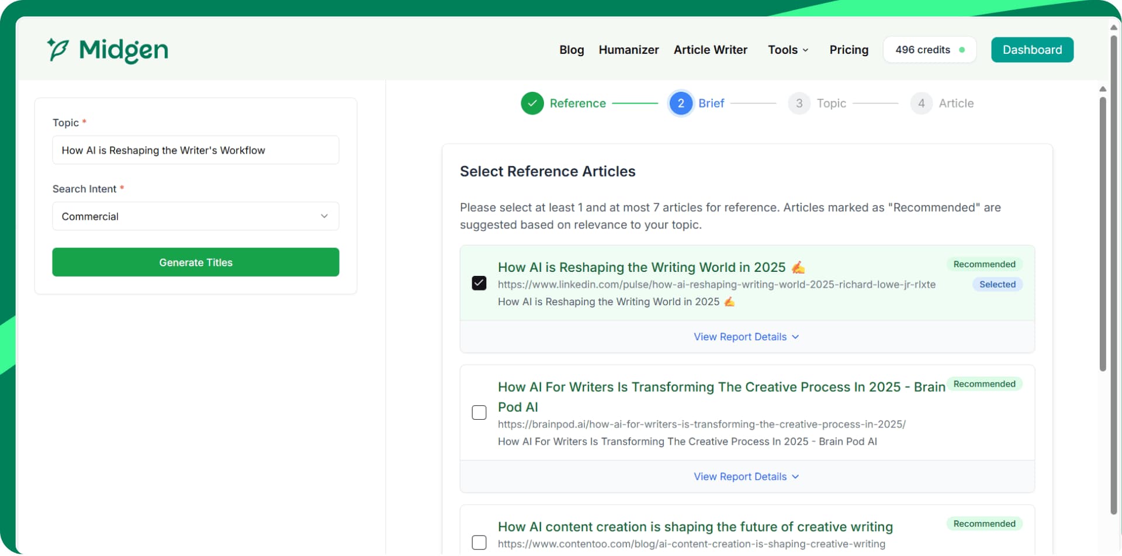The width and height of the screenshot is (1122, 556).
Task: Click the Midgen leaf logo icon
Action: coord(58,50)
